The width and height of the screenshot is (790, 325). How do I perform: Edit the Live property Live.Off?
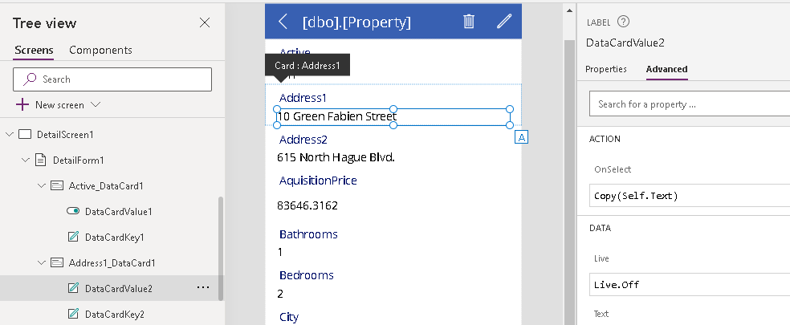[x=690, y=285]
